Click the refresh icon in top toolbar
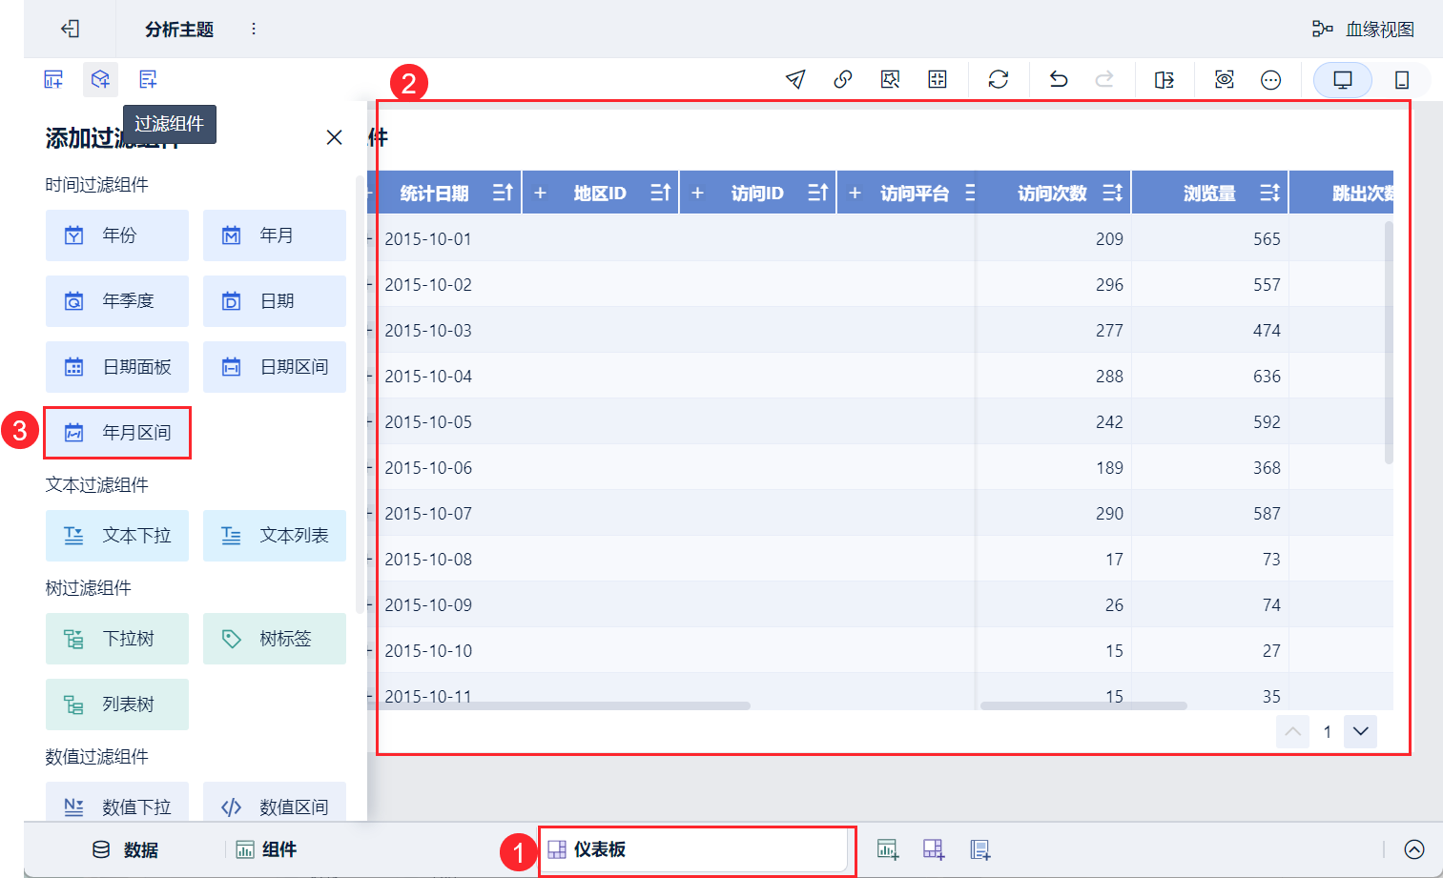 pyautogui.click(x=999, y=80)
